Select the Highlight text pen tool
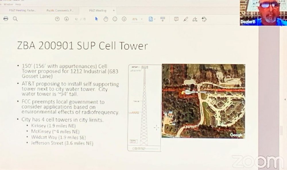 (186, 19)
